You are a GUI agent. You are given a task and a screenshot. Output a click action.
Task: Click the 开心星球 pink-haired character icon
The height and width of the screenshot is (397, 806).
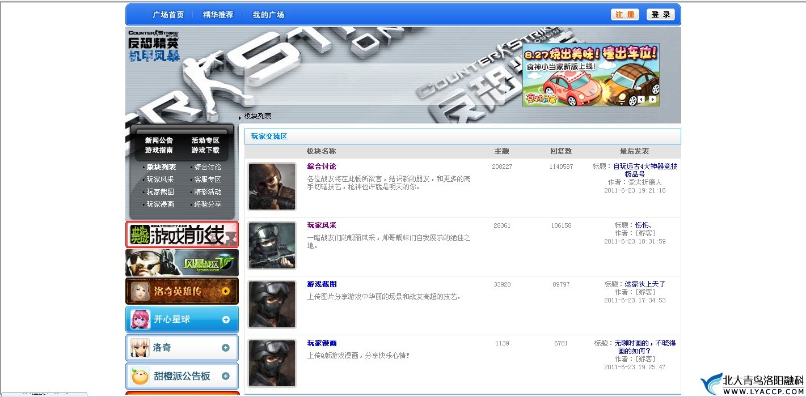click(140, 319)
